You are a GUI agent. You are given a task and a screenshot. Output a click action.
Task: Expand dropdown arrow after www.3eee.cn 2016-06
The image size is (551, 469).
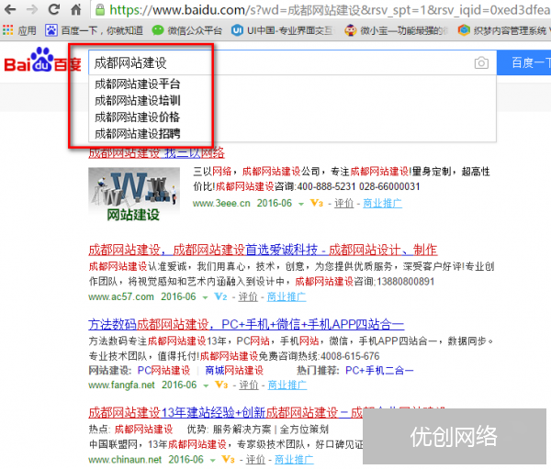point(301,204)
